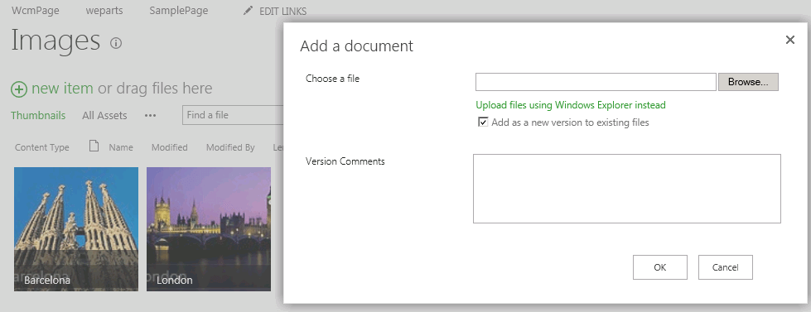The height and width of the screenshot is (312, 811).
Task: Switch to All Assets view
Action: (104, 115)
